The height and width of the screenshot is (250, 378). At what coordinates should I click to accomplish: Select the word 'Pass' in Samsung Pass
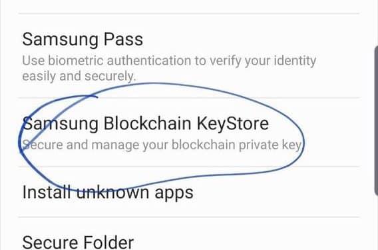click(x=123, y=39)
